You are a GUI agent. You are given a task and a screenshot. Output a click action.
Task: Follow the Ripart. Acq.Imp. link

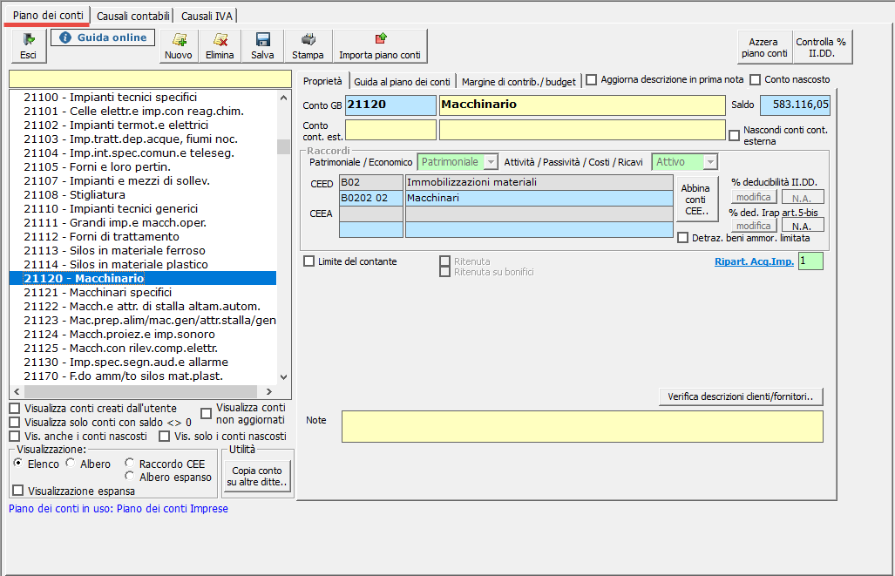pyautogui.click(x=753, y=261)
